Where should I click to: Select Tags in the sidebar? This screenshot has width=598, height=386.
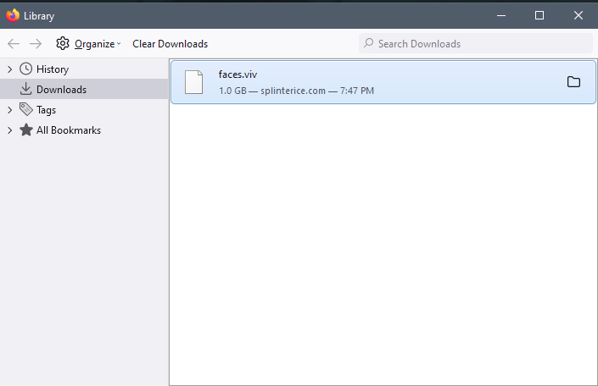click(46, 110)
